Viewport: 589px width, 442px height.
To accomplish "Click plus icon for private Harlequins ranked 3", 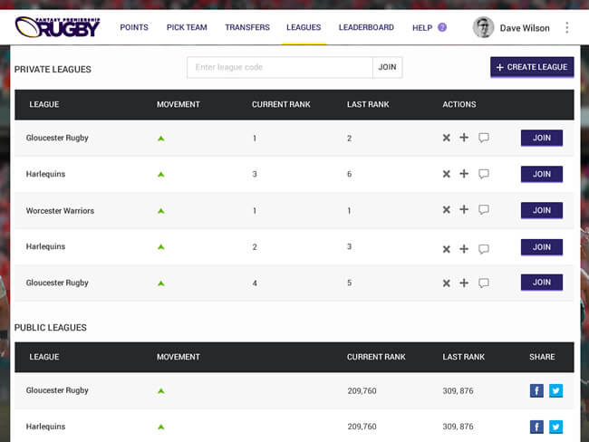I will point(464,174).
